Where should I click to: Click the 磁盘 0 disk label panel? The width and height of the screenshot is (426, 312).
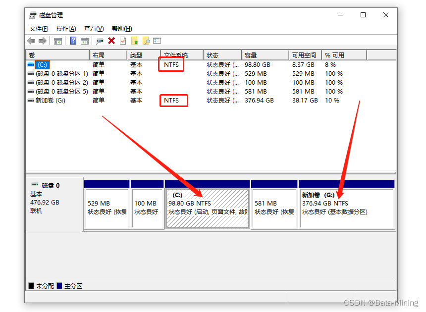pos(54,205)
